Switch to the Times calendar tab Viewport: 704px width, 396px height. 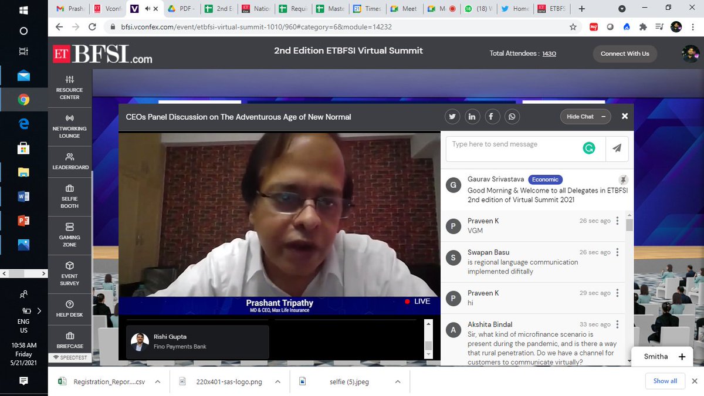point(368,9)
